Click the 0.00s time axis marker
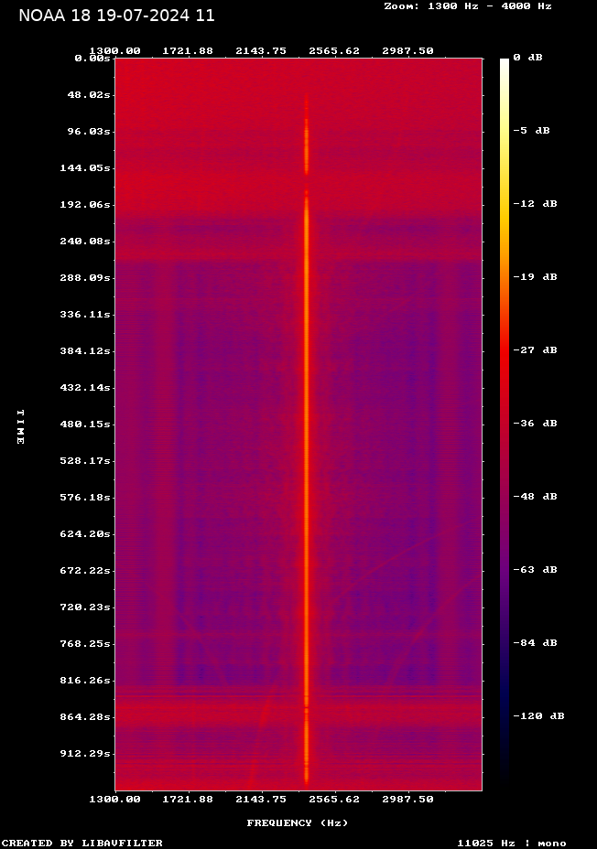This screenshot has width=597, height=849. [x=92, y=58]
